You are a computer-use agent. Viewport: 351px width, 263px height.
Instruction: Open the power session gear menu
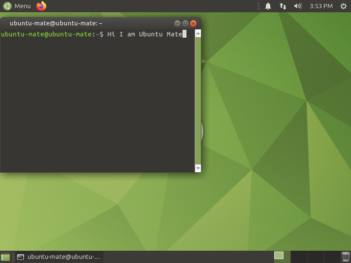point(343,6)
